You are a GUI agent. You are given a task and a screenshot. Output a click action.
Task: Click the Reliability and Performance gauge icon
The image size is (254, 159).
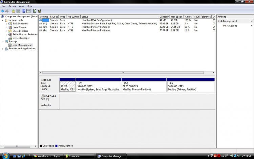pyautogui.click(x=10, y=34)
